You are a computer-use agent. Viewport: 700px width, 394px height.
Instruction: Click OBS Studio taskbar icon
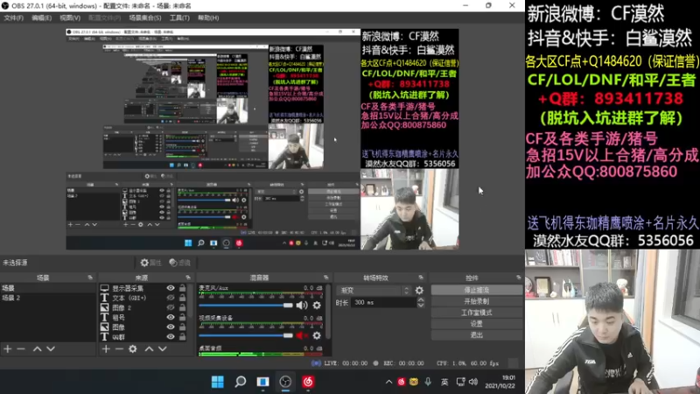285,382
